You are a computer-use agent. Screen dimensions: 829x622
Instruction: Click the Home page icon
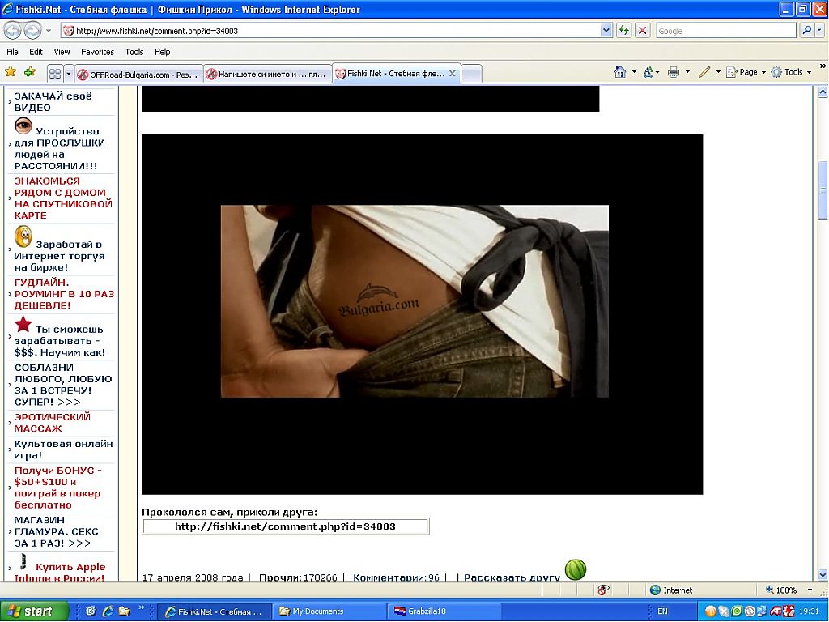(620, 72)
